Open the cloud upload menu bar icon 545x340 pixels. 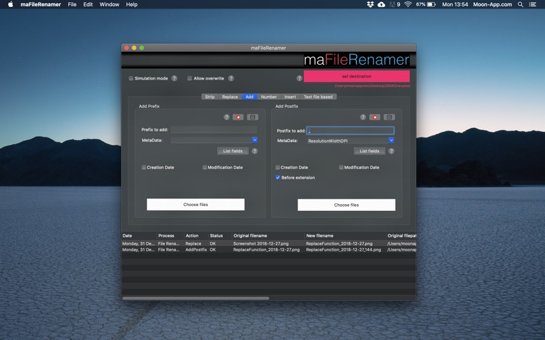click(x=381, y=5)
